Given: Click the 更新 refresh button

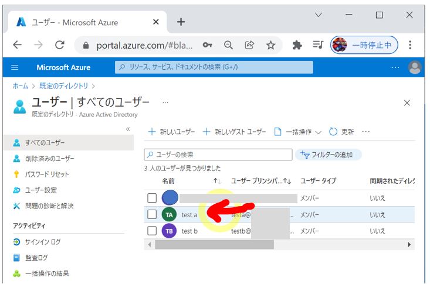Looking at the screenshot, I should [341, 132].
